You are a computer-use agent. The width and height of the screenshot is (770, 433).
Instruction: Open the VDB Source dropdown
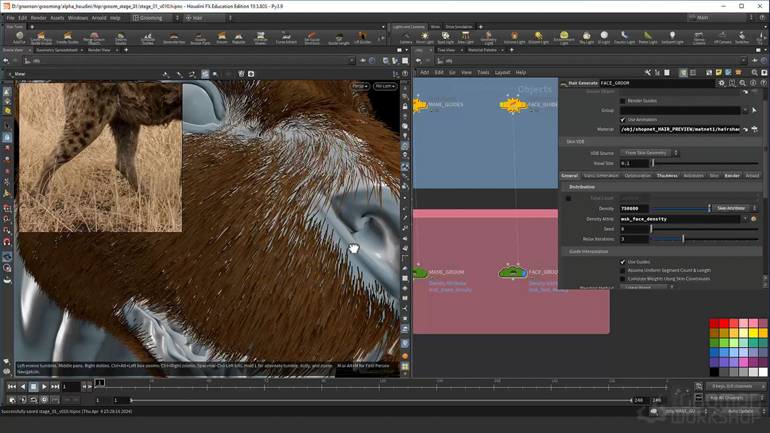pyautogui.click(x=650, y=153)
